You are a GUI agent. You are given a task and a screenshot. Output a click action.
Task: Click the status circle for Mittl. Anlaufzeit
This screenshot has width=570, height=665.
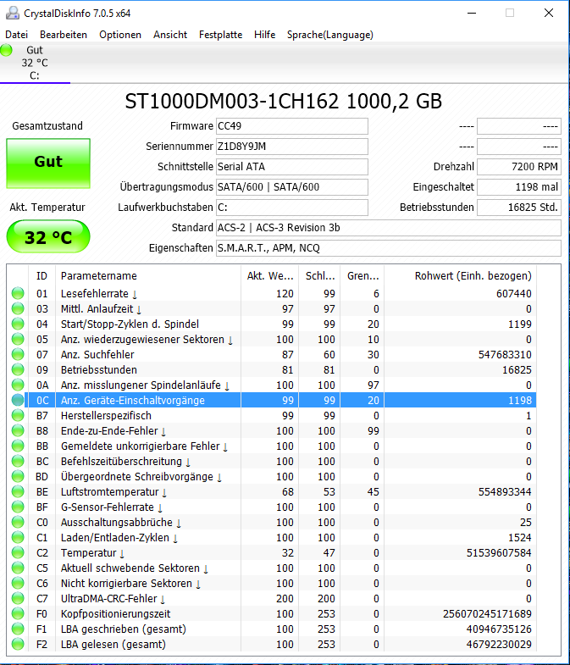18,308
